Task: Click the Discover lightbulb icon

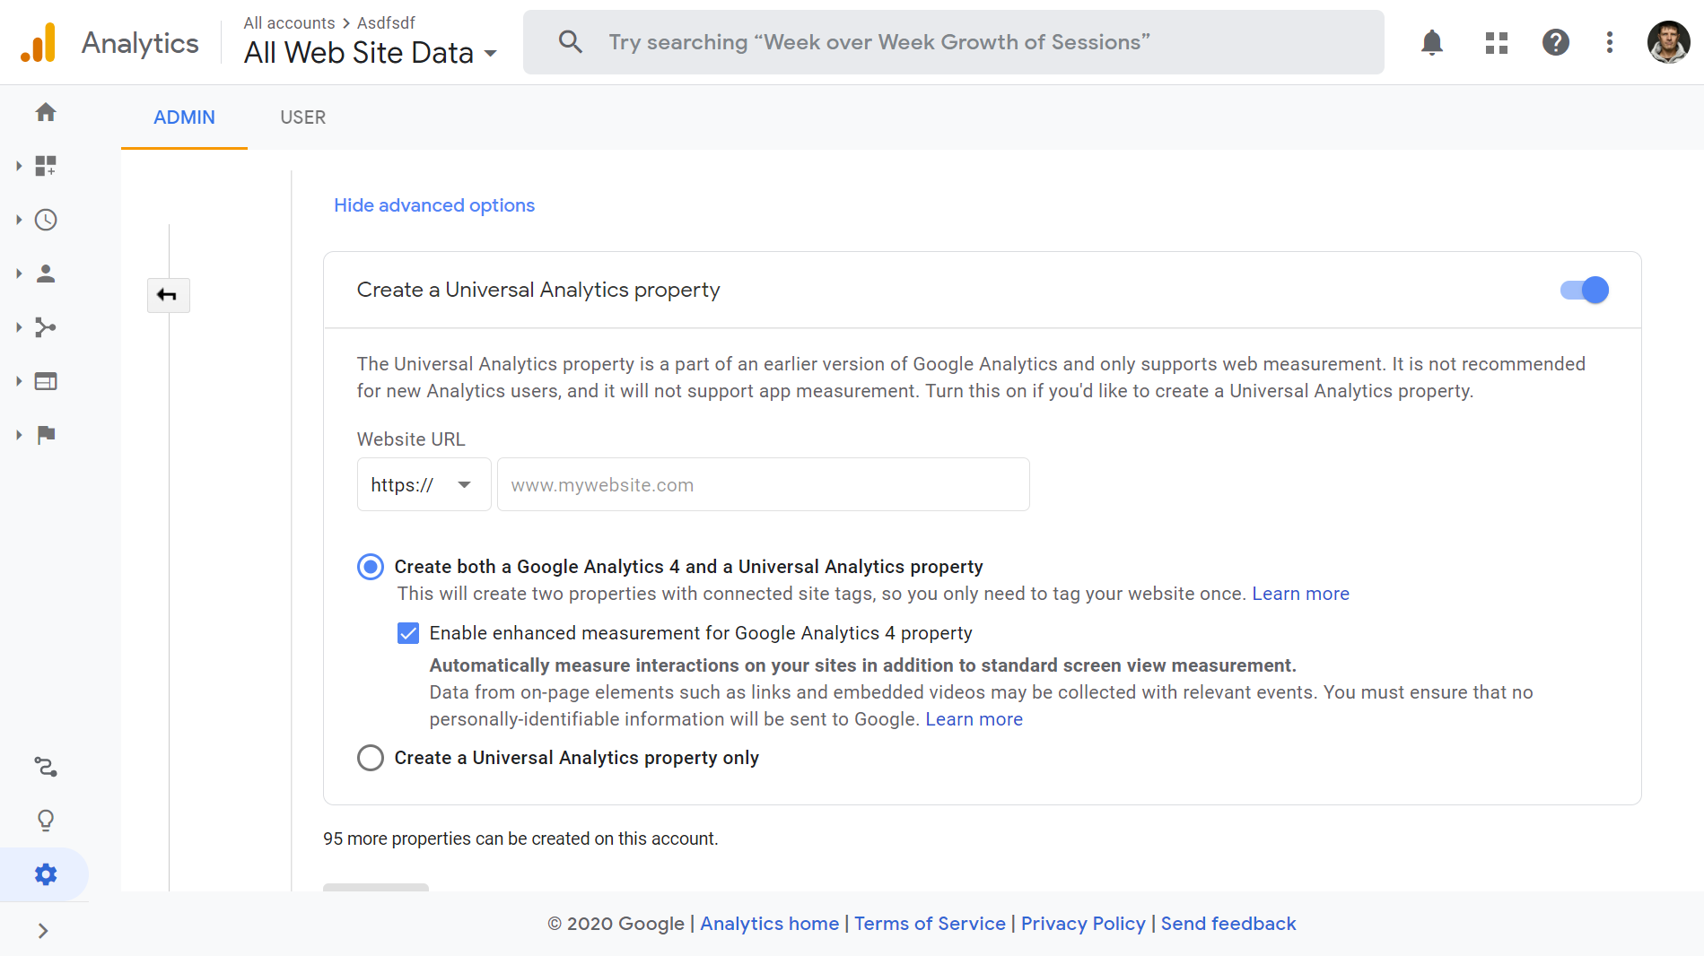Action: (46, 821)
